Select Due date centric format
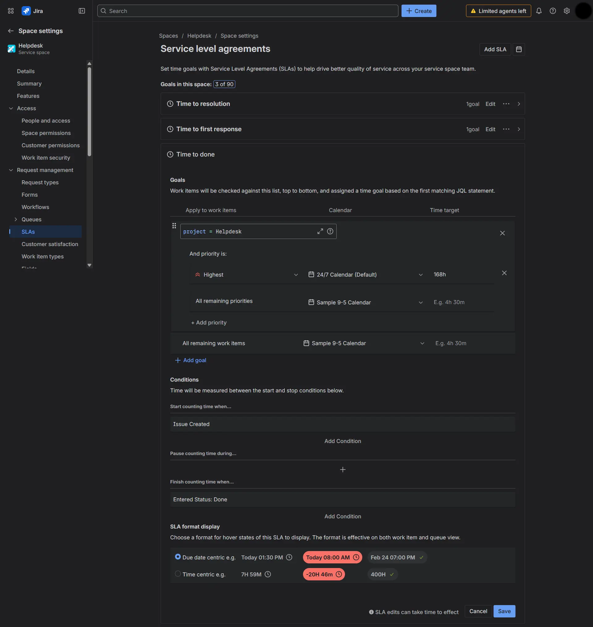 tap(178, 557)
